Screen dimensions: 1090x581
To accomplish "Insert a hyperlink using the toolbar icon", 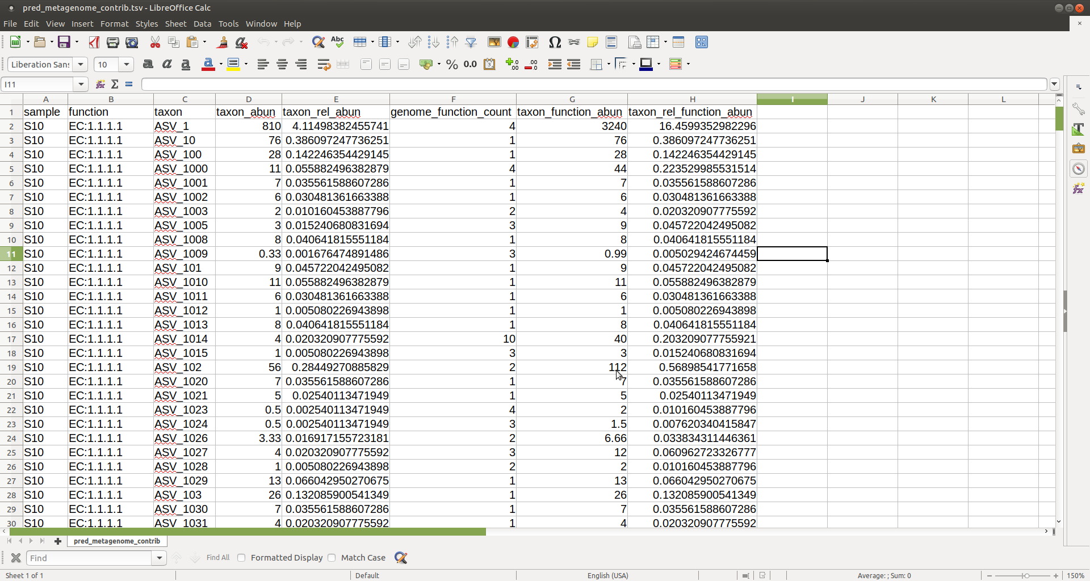I will click(573, 42).
